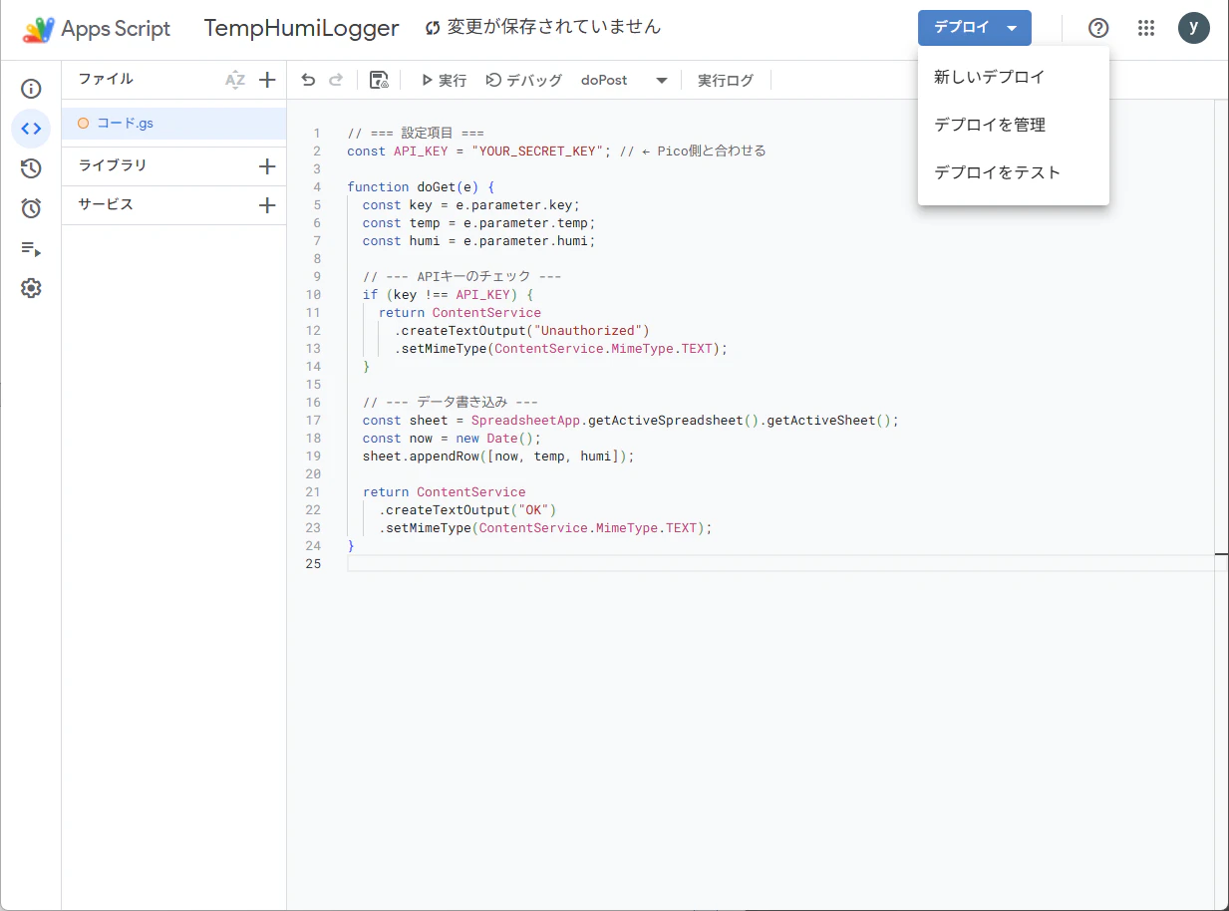Add a service with plus icon
Viewport: 1229px width, 911px height.
267,205
